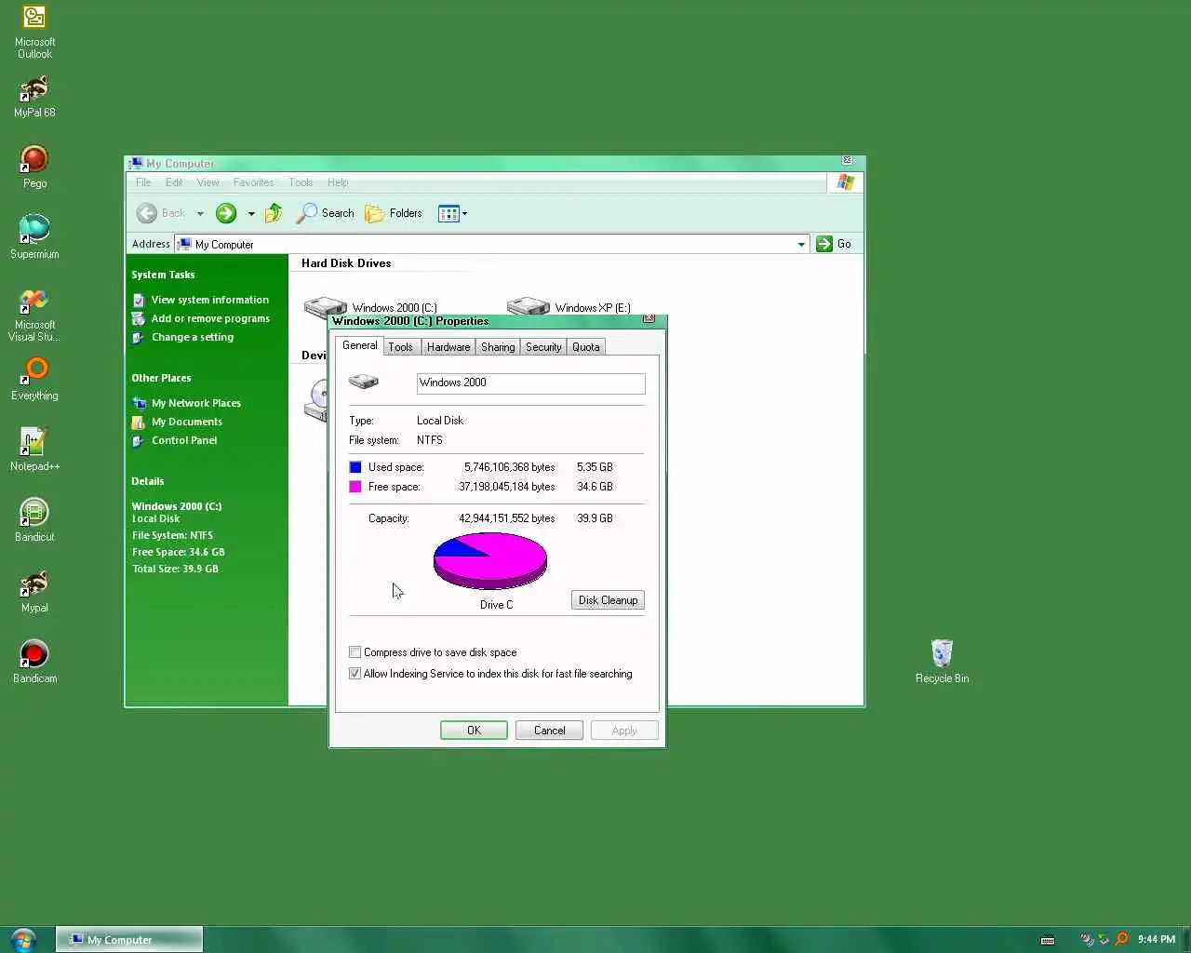Close the Windows 2000 (C:) Properties dialog
Image resolution: width=1191 pixels, height=953 pixels.
[649, 319]
